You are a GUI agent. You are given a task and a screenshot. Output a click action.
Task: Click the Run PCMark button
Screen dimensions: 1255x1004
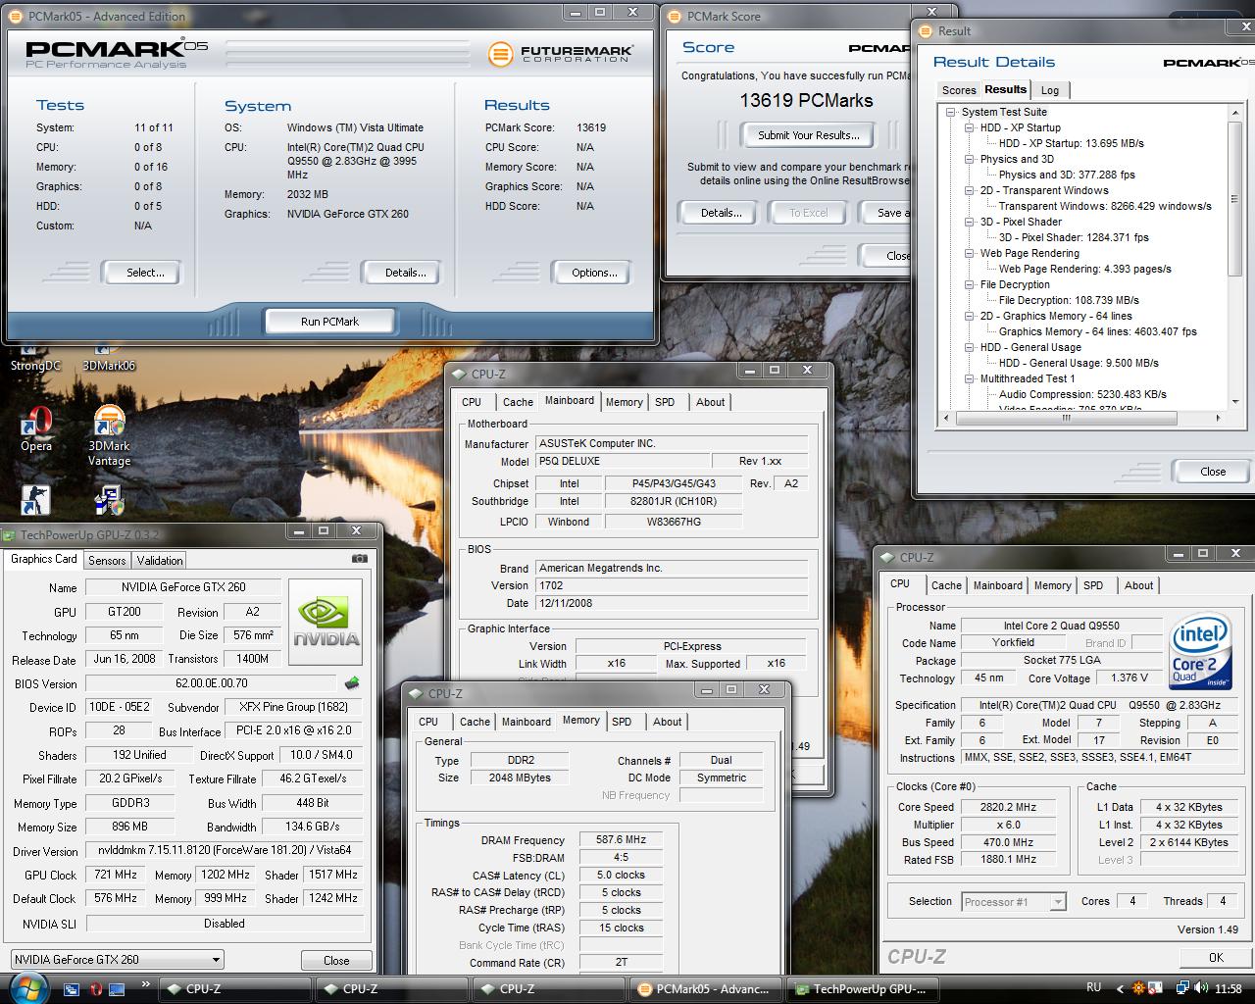329,322
